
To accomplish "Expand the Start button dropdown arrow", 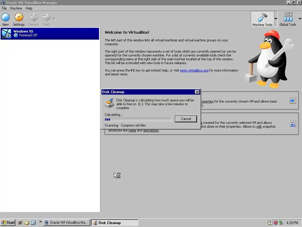I will (54, 19).
